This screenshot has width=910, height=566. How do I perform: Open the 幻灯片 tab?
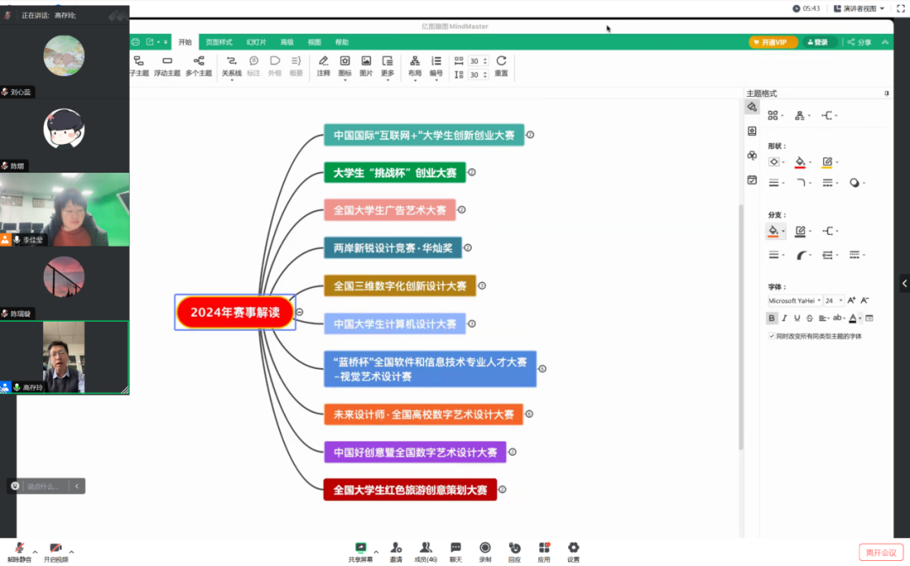256,42
